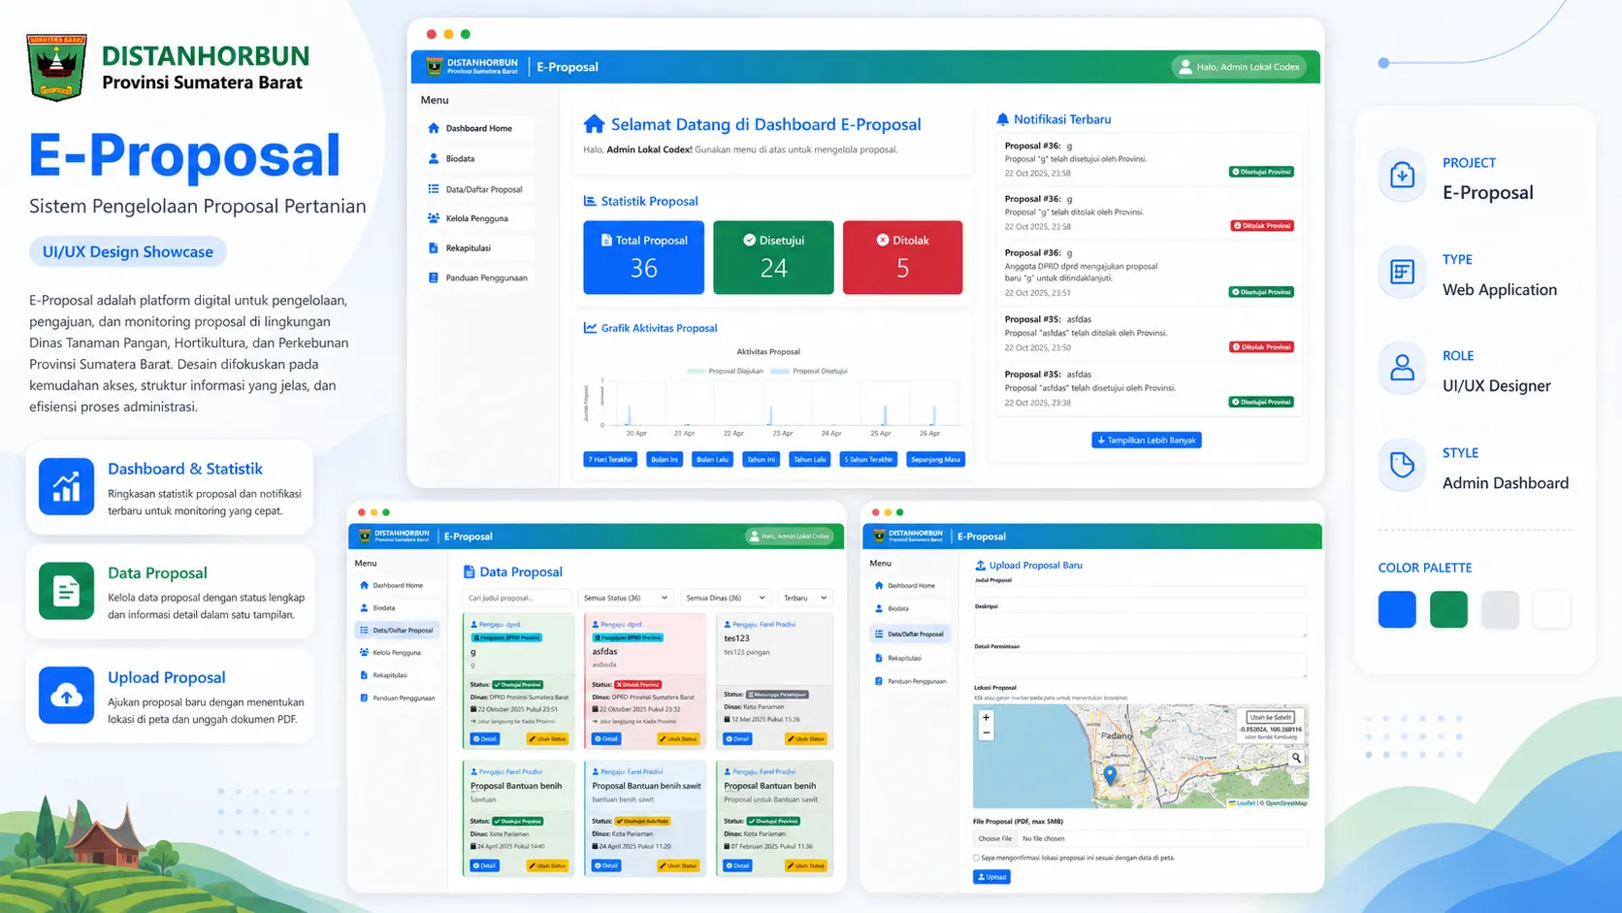Open the Semua Status (36) dropdown
The image size is (1622, 913).
pos(626,598)
